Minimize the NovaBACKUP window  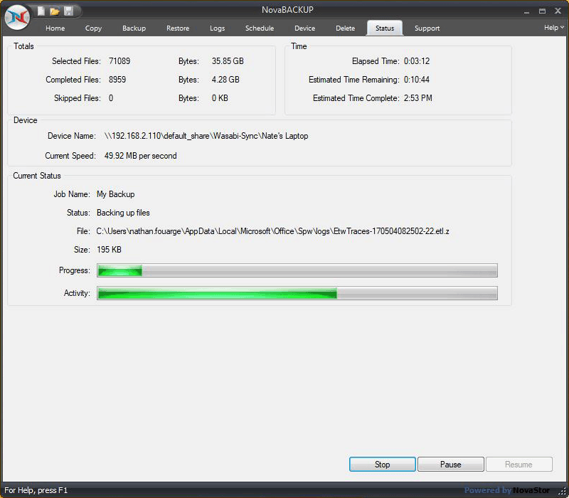[x=526, y=11]
